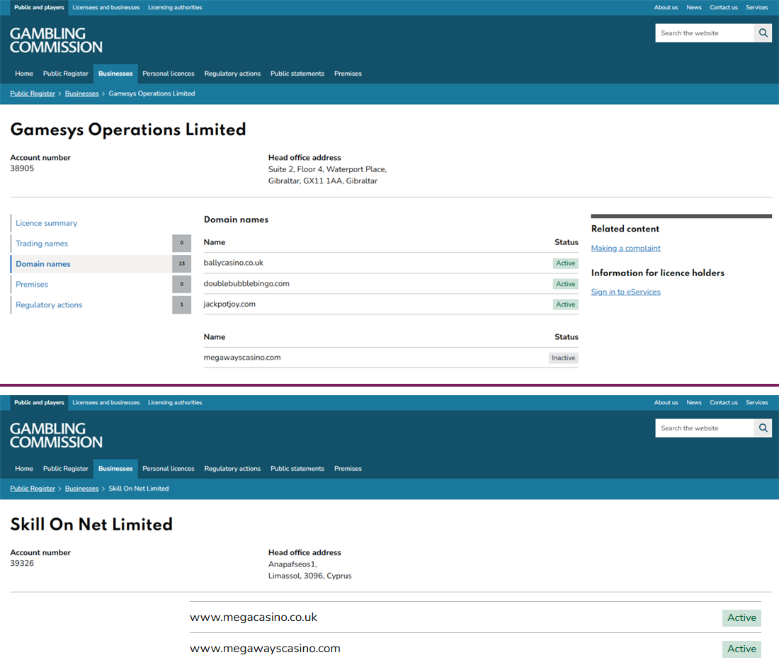
Task: Focus the search field on the Skill On Net page
Action: coord(705,428)
